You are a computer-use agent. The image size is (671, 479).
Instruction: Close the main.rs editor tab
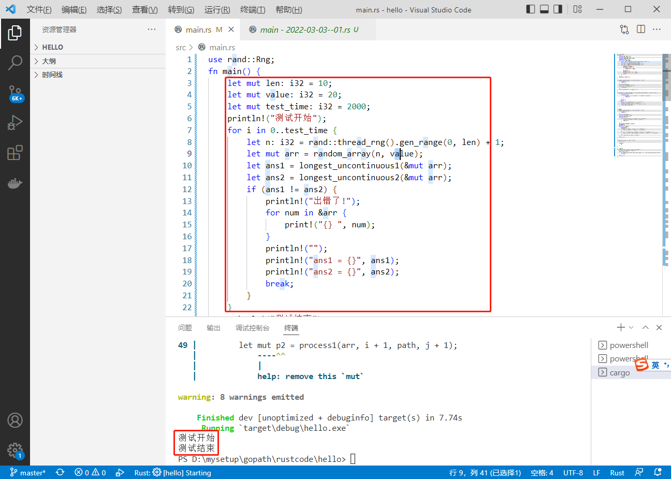point(231,30)
